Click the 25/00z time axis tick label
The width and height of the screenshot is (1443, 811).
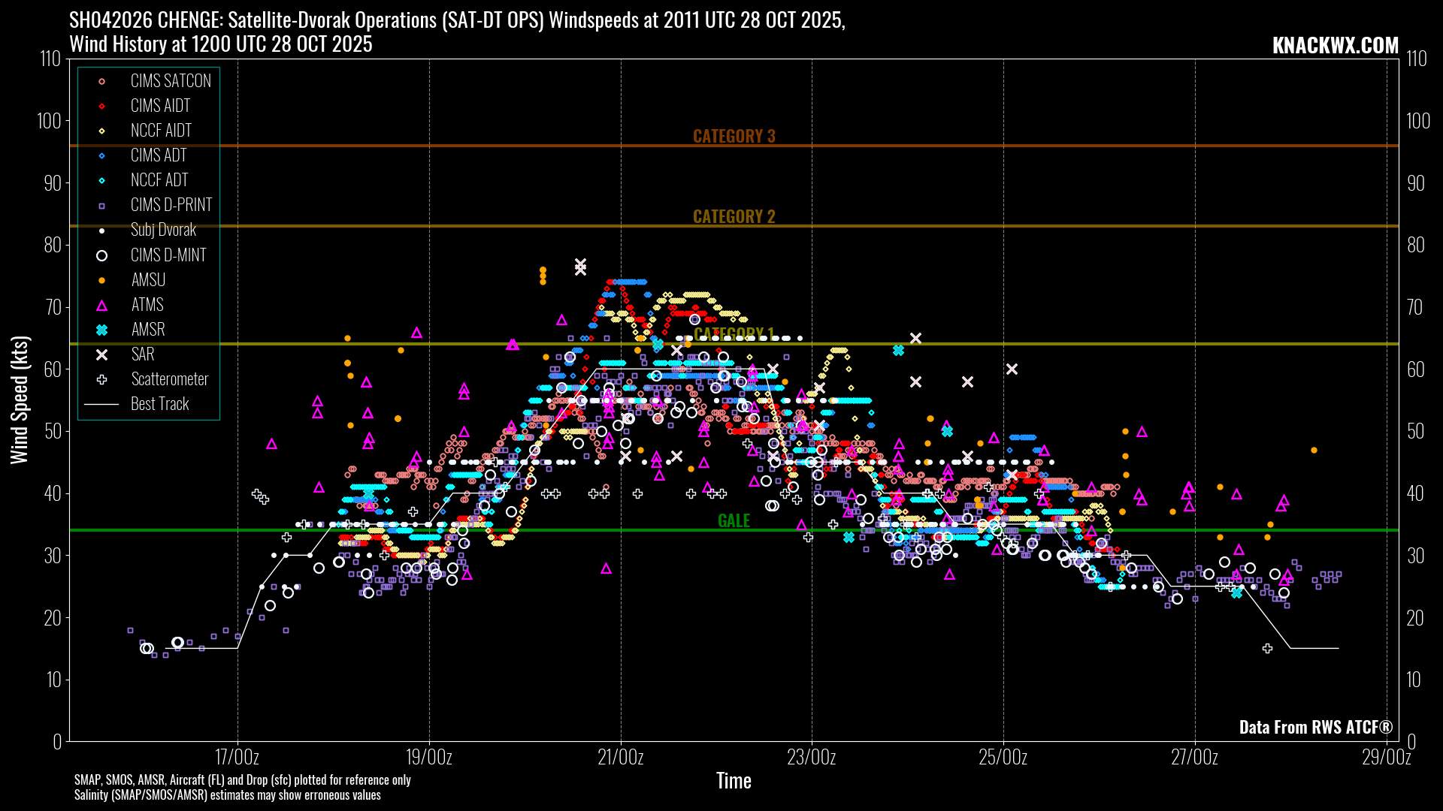(1003, 757)
